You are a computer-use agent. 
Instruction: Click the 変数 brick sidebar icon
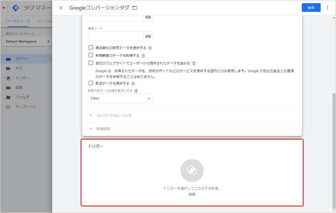click(x=8, y=88)
